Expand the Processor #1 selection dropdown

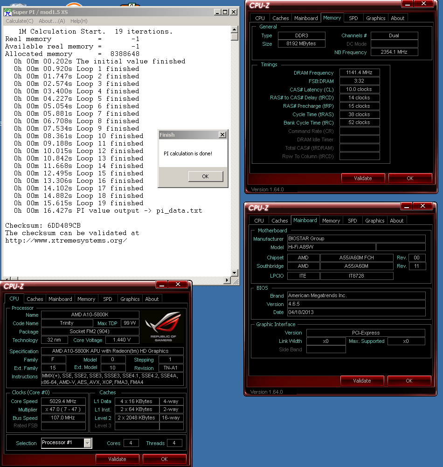[87, 443]
